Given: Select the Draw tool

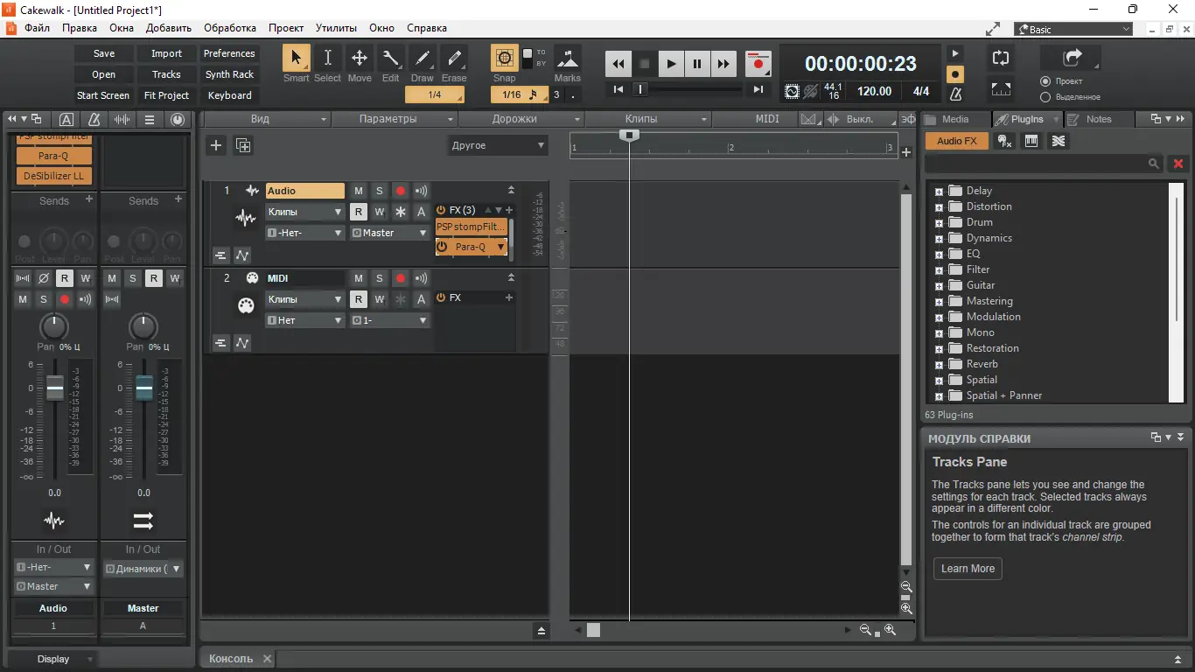Looking at the screenshot, I should 422,59.
